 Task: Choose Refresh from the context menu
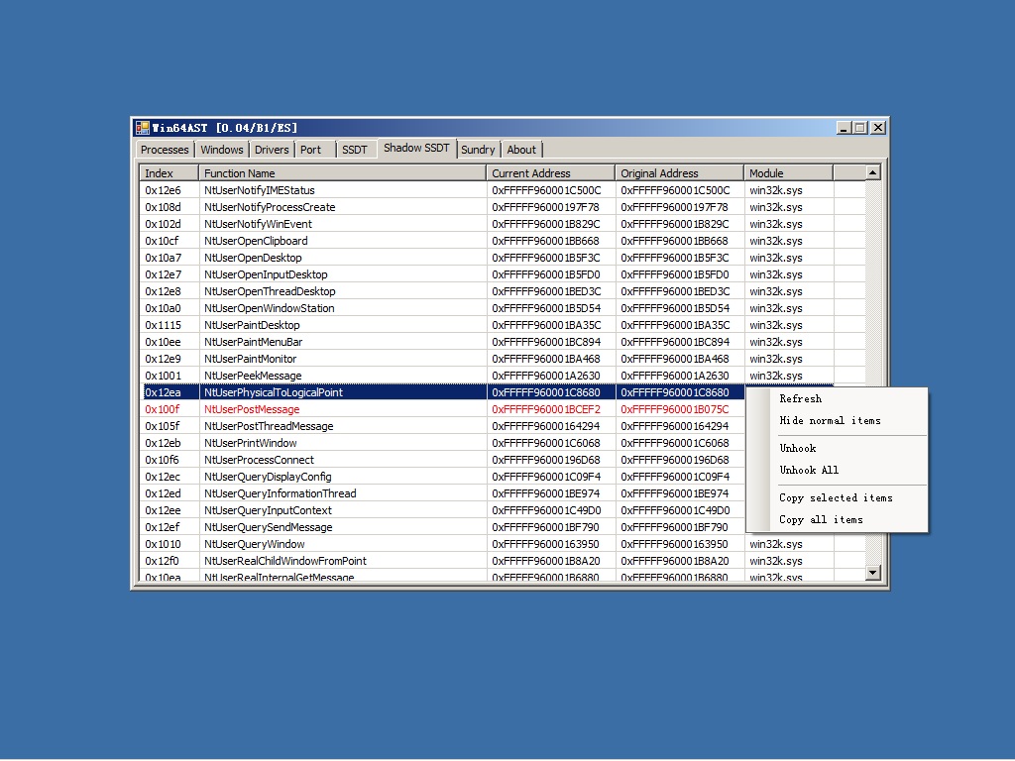(800, 398)
